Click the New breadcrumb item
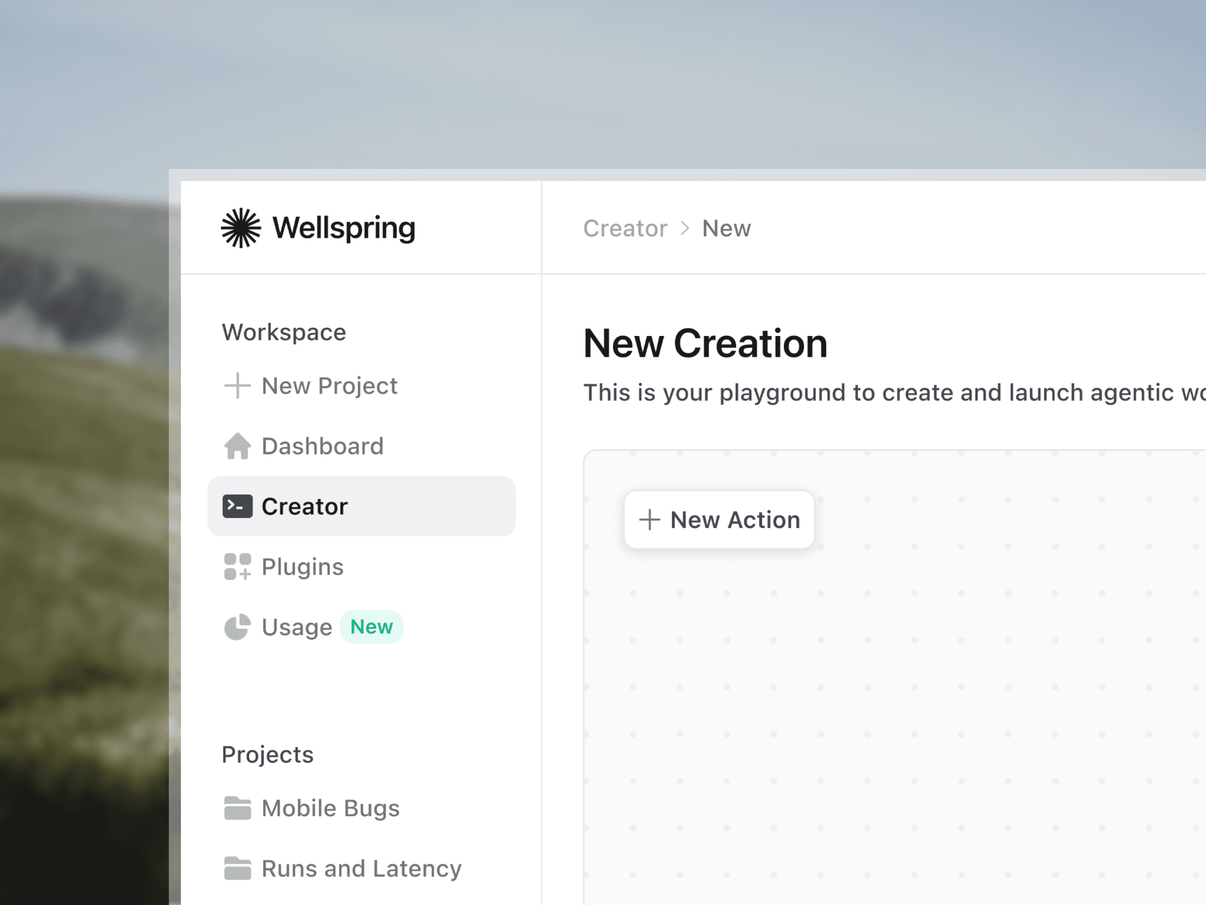The width and height of the screenshot is (1206, 905). pyautogui.click(x=726, y=228)
